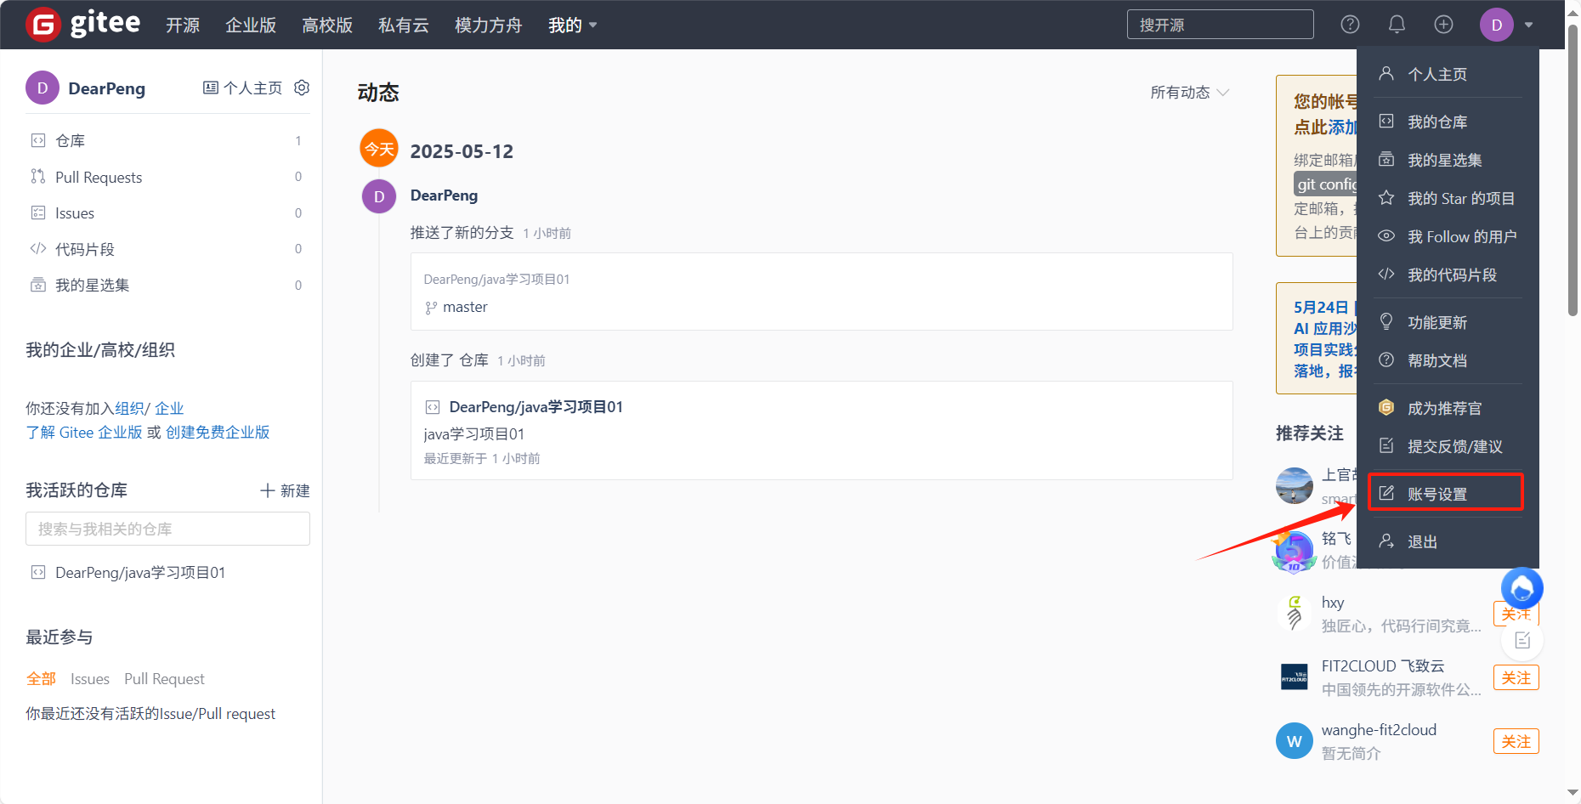
Task: Follow wanghe-fit2cloud with 关注 button
Action: click(1516, 741)
